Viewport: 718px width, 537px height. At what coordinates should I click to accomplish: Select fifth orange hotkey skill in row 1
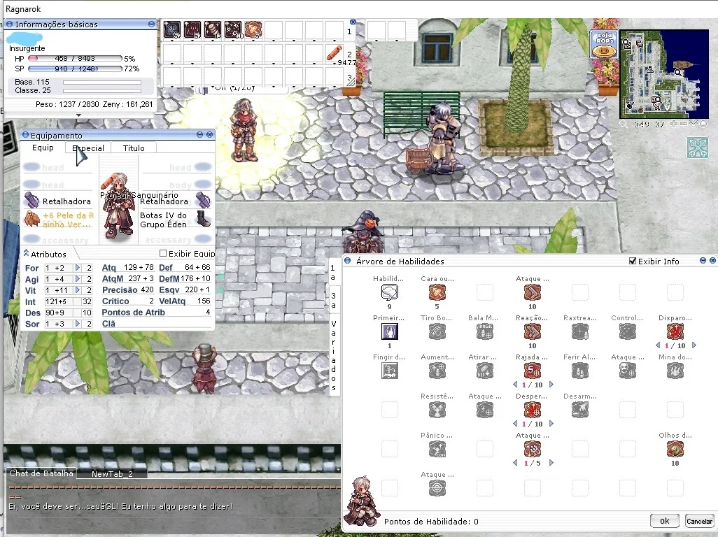[253, 30]
